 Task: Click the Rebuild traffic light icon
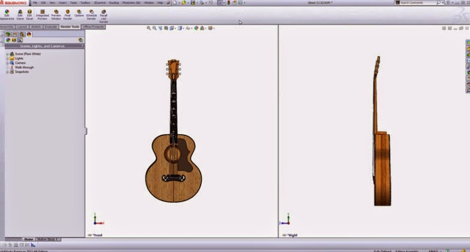coord(229,3)
